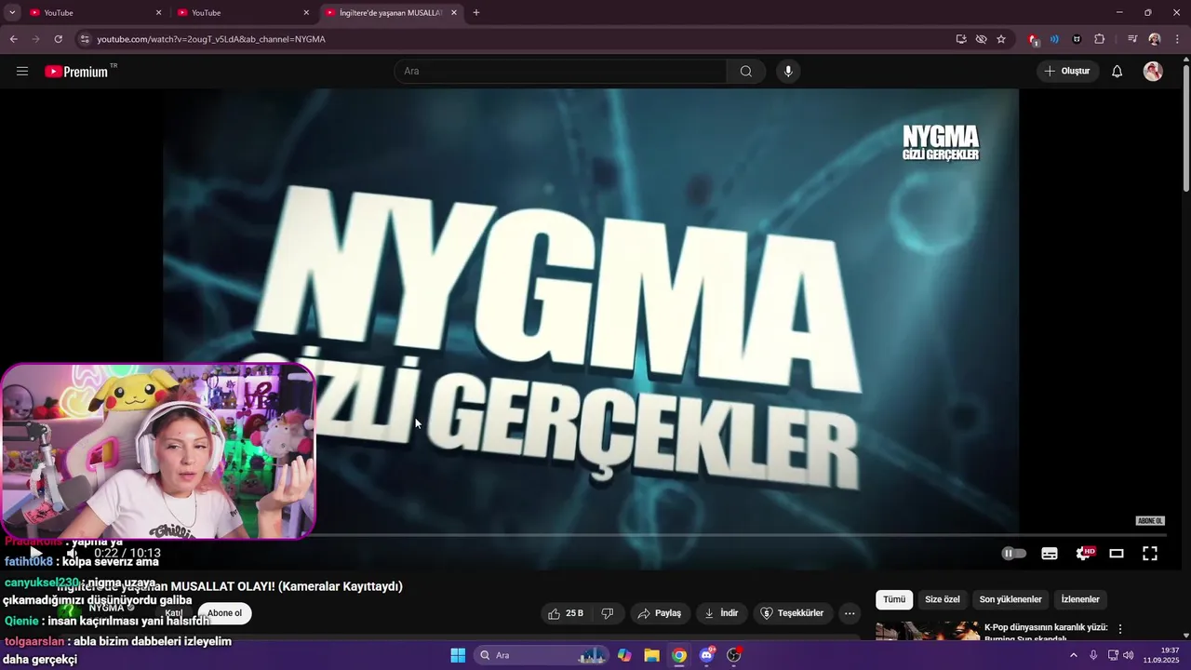Select the Size özel filter chip
1191x670 pixels.
click(942, 599)
